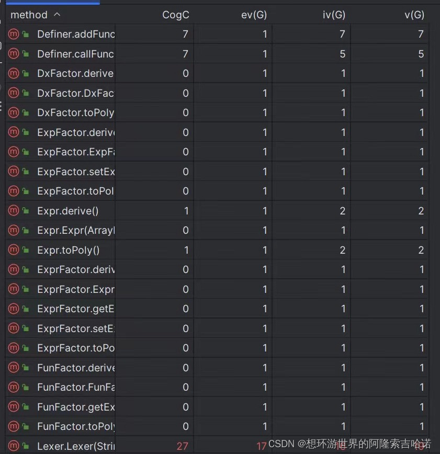Click the method icon for ExprFactor.Expr
440x454 pixels.
13,289
